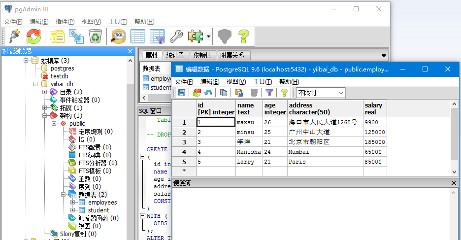Open help question mark in pgAdmin main toolbar
Screen dimensions: 461x240
244,36
